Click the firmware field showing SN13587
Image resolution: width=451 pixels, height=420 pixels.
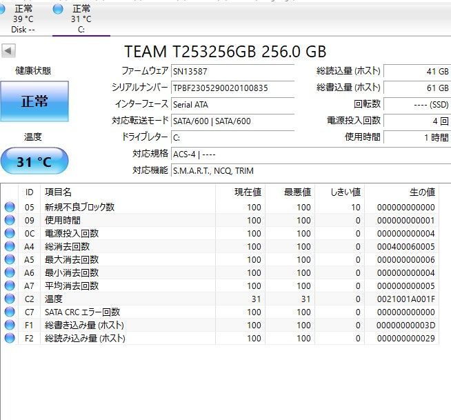tap(232, 71)
